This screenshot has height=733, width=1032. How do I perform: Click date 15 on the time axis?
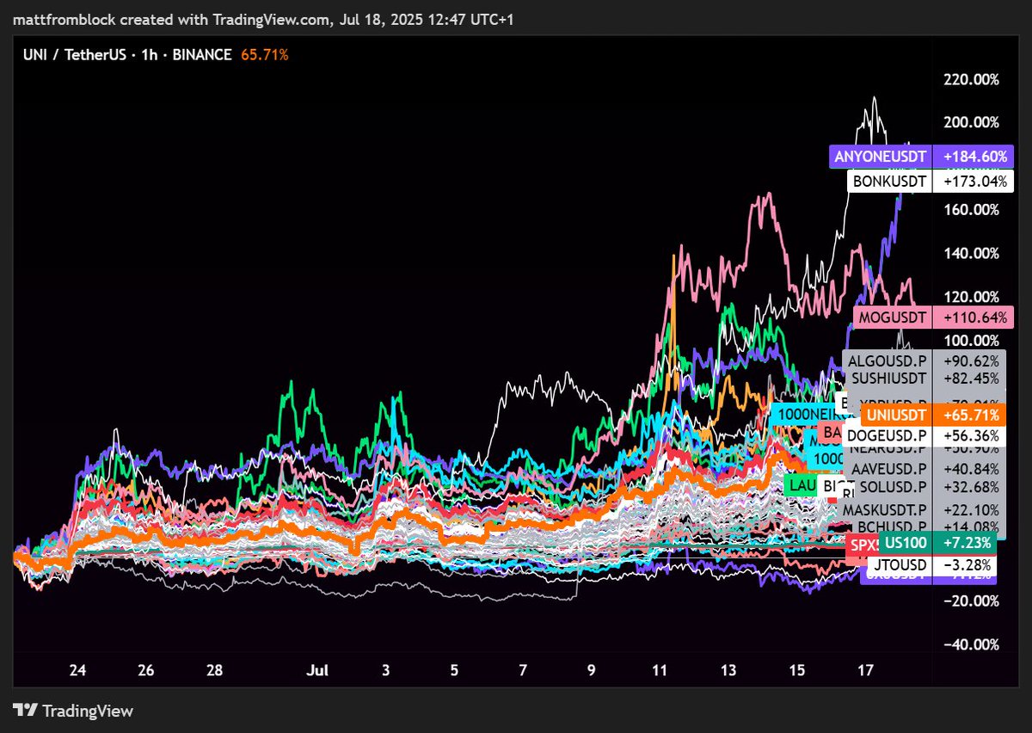click(797, 670)
